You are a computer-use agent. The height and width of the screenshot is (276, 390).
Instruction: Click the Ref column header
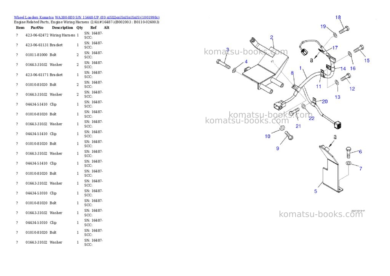coord(93,27)
